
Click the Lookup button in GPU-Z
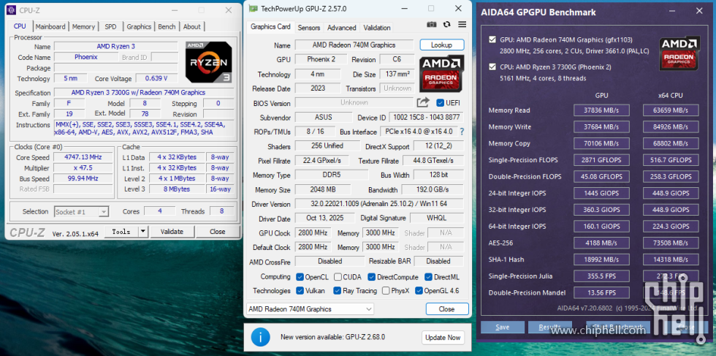click(x=441, y=45)
